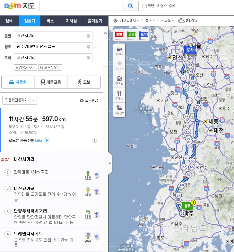
Task: Click the 경유지 추가 button
Action: [x=25, y=68]
